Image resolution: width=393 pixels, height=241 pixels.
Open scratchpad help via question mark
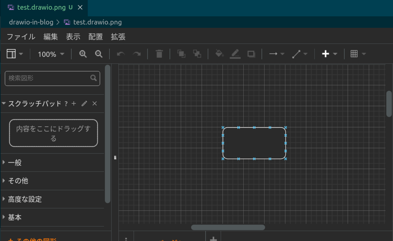coord(66,103)
